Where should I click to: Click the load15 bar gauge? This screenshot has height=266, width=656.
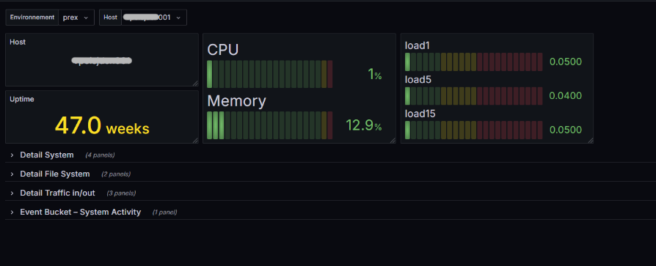473,130
